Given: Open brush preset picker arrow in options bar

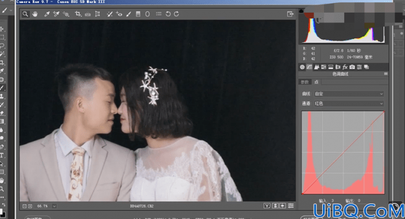Looking at the screenshot, I should 11,10.
